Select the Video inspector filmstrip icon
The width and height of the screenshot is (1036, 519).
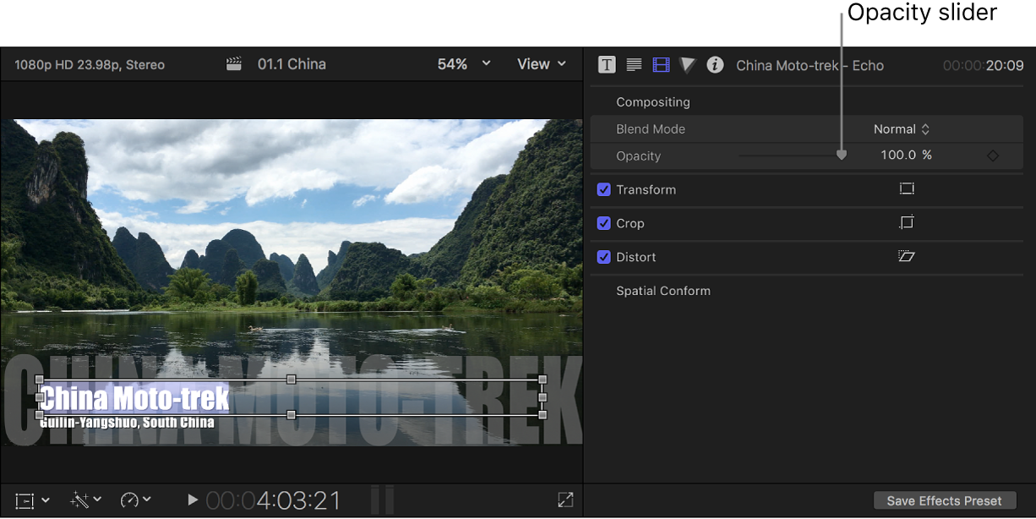click(661, 64)
